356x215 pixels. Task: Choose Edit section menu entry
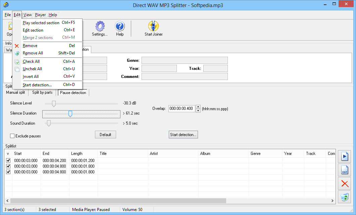(x=47, y=30)
